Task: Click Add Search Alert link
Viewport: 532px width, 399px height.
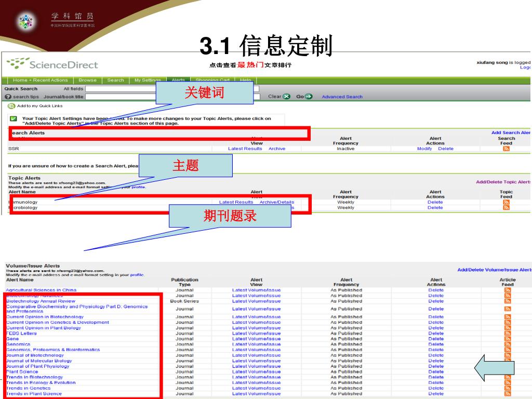Action: click(x=511, y=132)
